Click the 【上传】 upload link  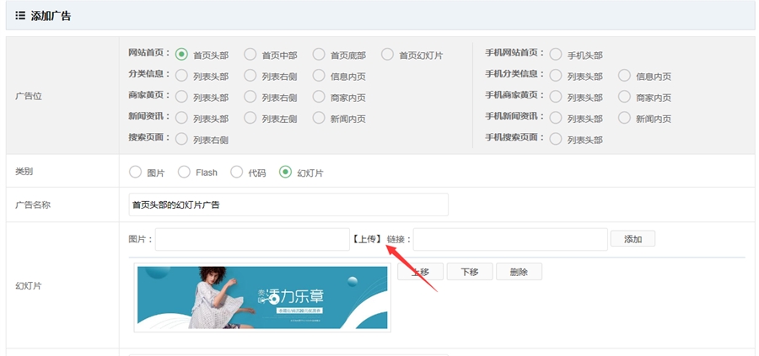pyautogui.click(x=367, y=239)
